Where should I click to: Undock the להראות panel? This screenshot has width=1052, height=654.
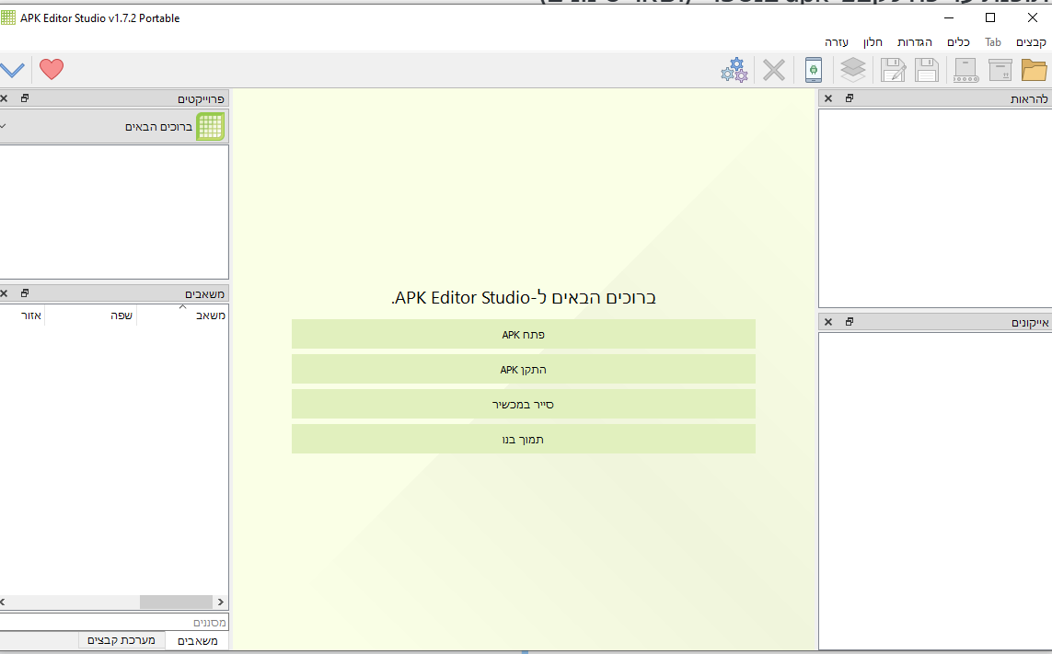(850, 98)
